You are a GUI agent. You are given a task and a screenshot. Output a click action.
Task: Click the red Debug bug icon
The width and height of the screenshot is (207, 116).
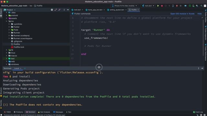(162, 6)
